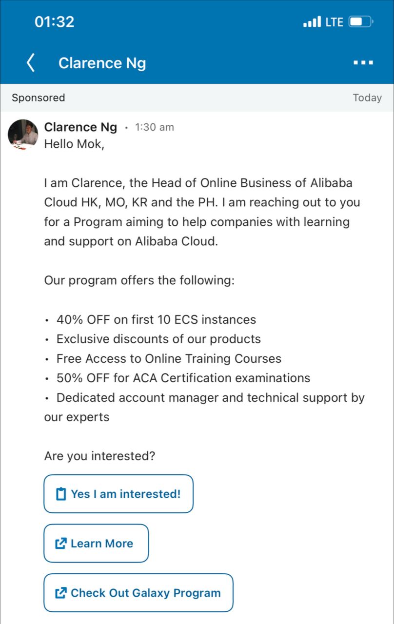Tap the external link icon on Check Out Galaxy Program
The width and height of the screenshot is (394, 624).
click(61, 593)
